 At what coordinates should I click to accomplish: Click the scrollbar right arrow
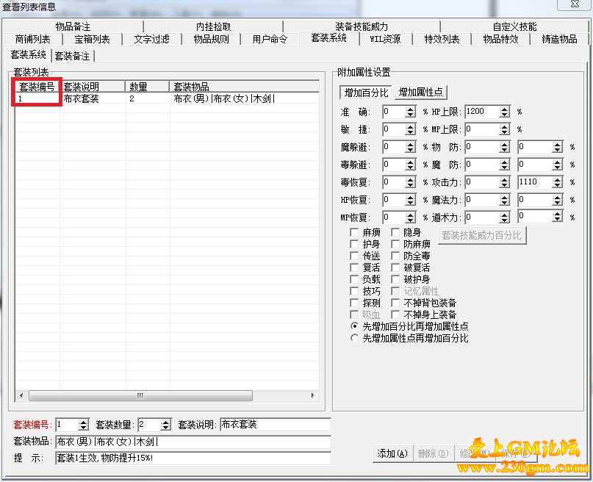point(312,395)
